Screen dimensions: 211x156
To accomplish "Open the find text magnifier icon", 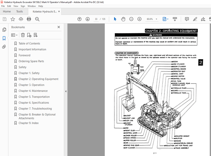I will pyautogui.click(x=37, y=19).
